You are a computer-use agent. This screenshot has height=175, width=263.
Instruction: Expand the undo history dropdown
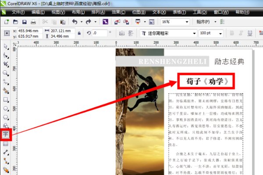click(x=82, y=22)
